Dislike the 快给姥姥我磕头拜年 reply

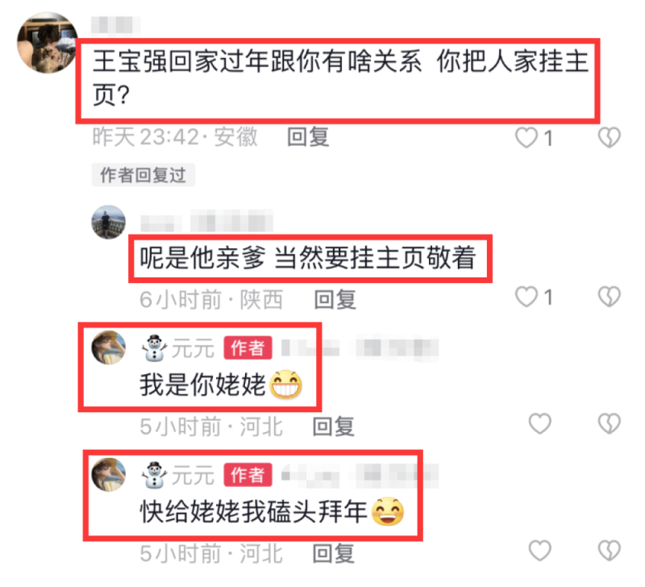610,551
